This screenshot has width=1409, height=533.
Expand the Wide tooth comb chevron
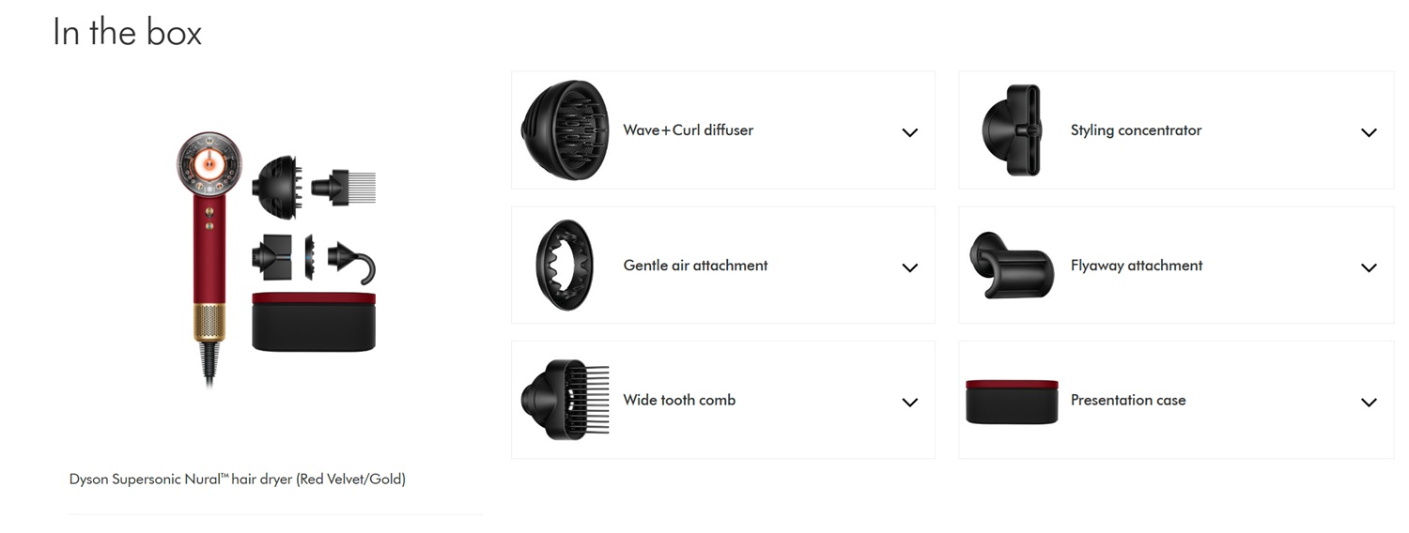pos(909,403)
